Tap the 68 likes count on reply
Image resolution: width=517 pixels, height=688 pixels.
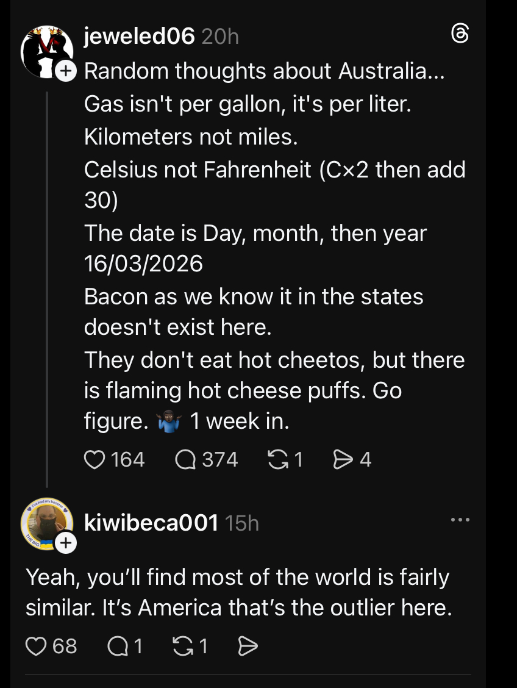[65, 646]
